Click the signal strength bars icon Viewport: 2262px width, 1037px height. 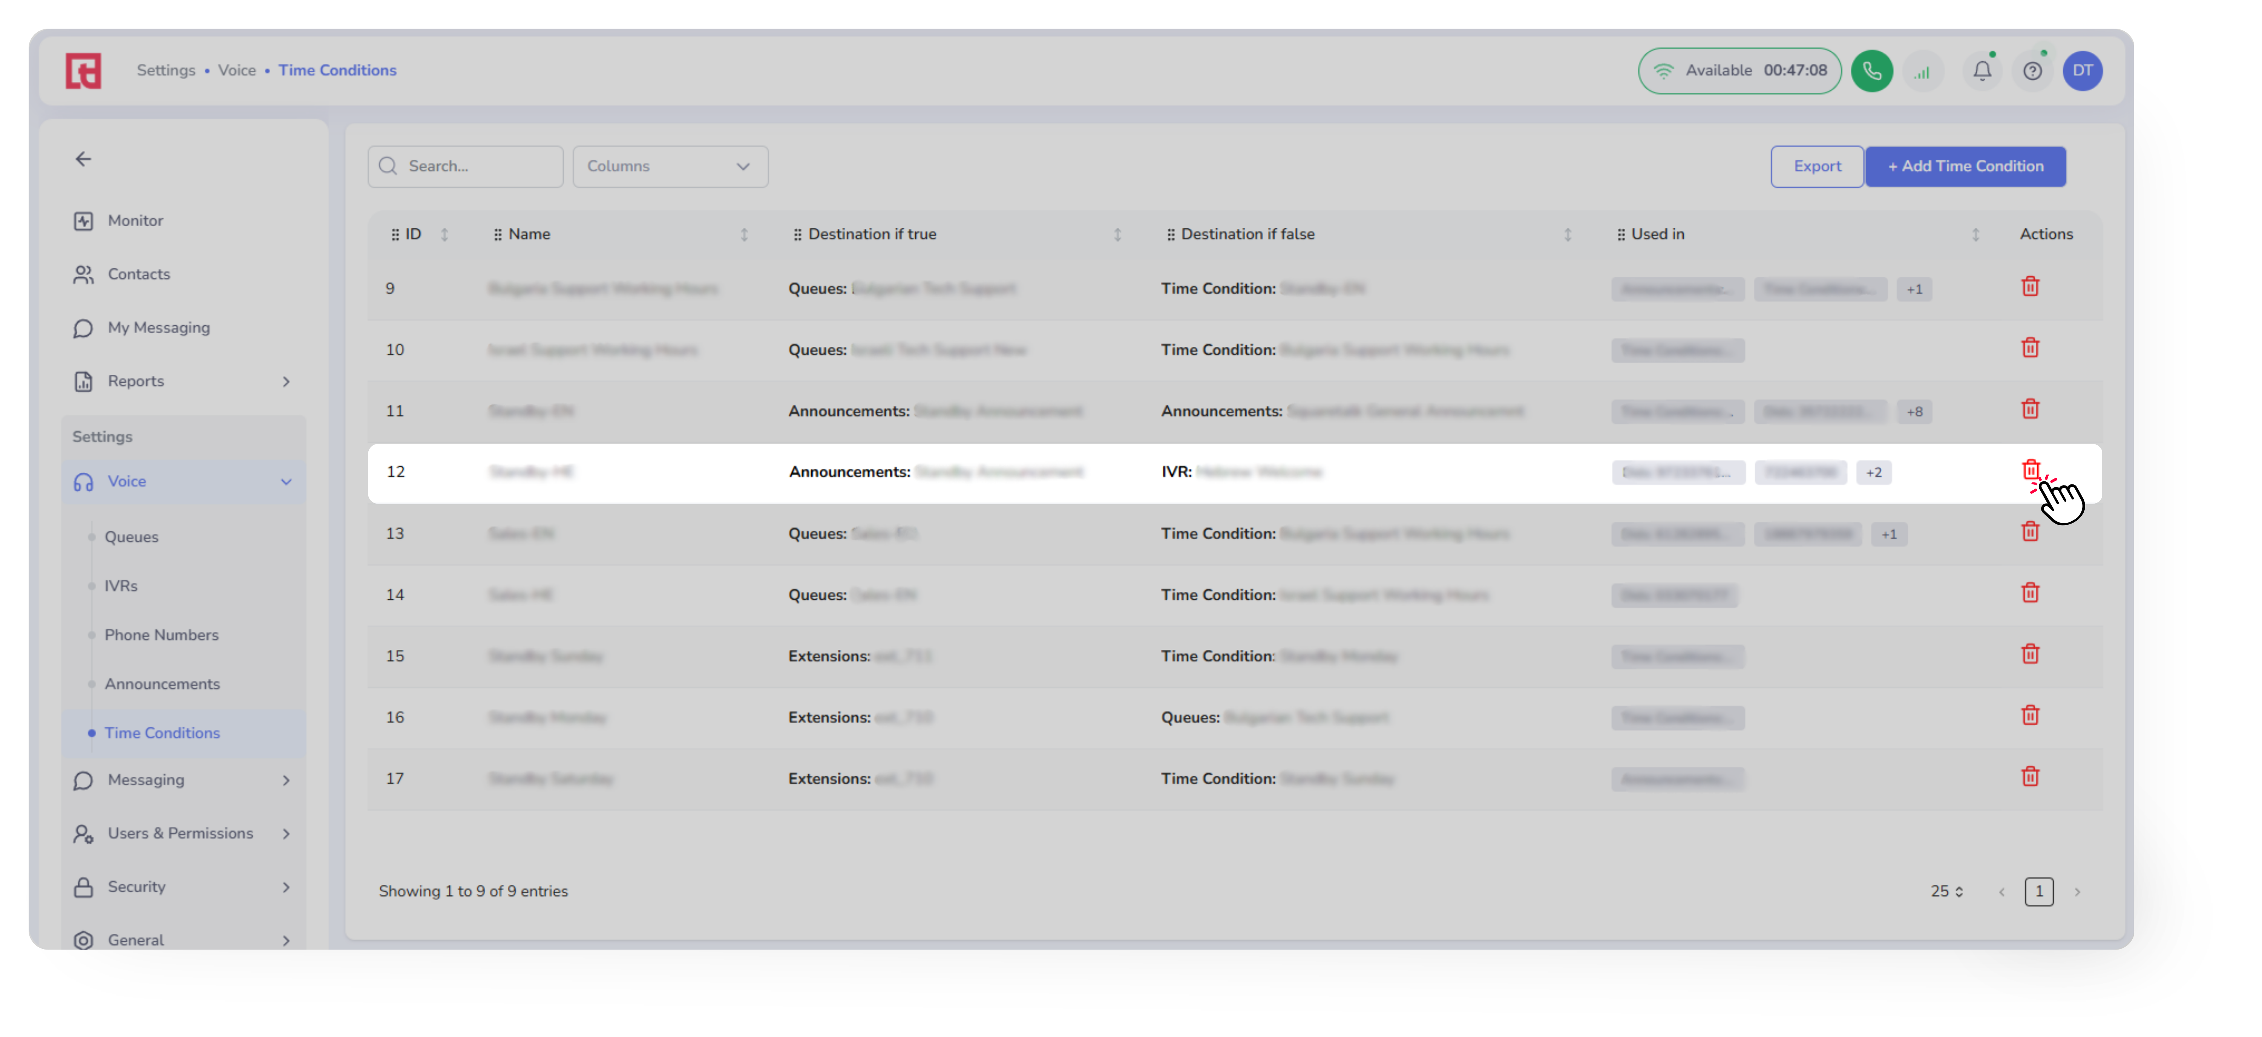tap(1922, 72)
